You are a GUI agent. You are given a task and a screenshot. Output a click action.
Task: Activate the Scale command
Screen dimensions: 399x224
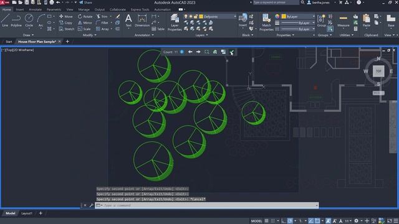84,29
